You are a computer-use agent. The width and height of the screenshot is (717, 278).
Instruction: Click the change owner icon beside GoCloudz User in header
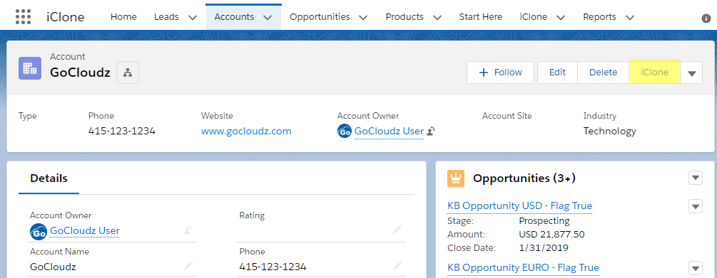click(x=430, y=132)
